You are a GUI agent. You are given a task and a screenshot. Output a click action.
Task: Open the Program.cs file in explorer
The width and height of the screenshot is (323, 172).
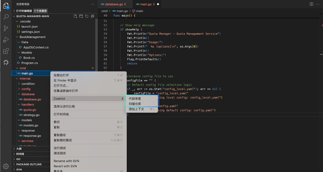point(30,63)
